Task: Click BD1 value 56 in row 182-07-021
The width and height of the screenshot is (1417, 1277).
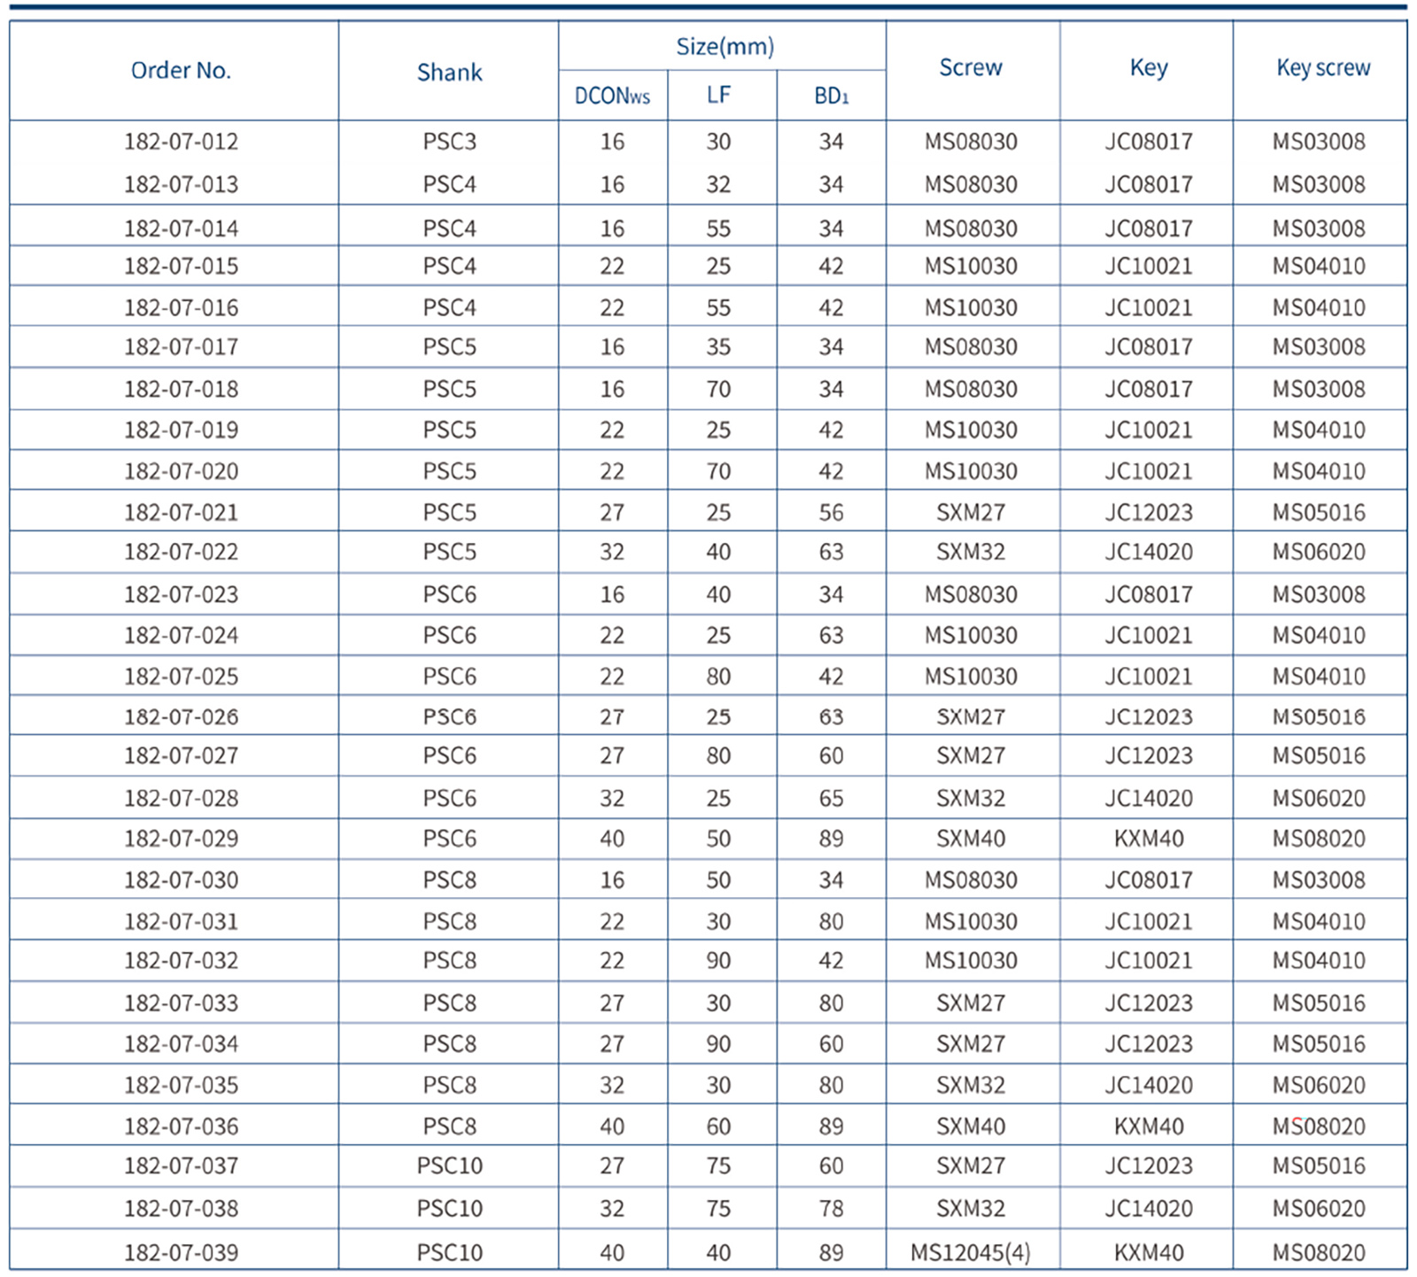Action: point(831,513)
